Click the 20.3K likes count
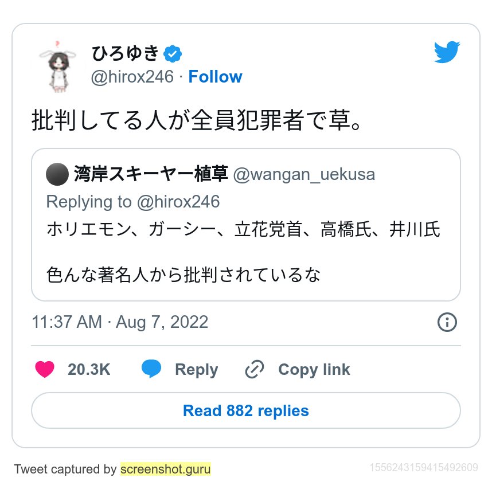This screenshot has height=501, width=492. click(x=89, y=369)
